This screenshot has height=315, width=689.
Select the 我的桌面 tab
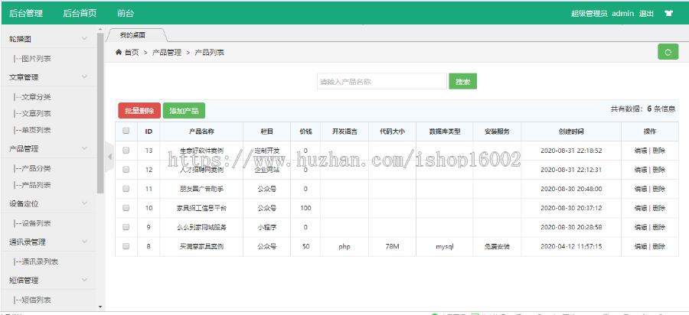coord(132,35)
